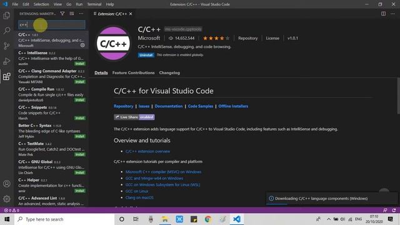Screen dimensions: 400x225
Task: Open GCC on Linux tutorial link
Action: [137, 191]
